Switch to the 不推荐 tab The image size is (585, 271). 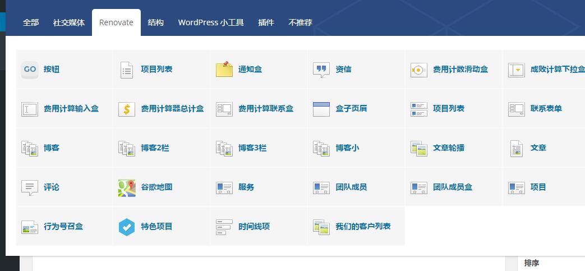(x=300, y=22)
